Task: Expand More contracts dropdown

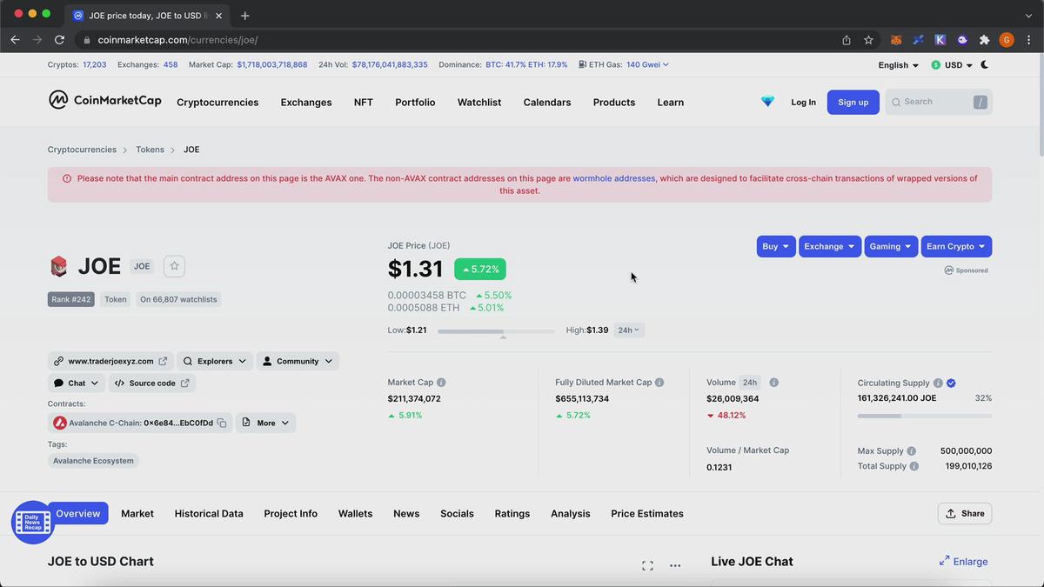Action: tap(265, 423)
